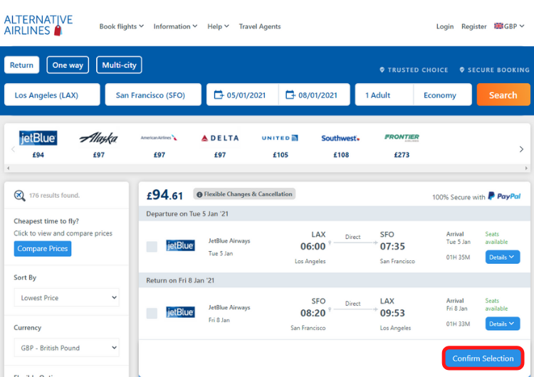Check the 08:20 SFO return flight checkbox
Image resolution: width=534 pixels, height=377 pixels.
click(152, 314)
